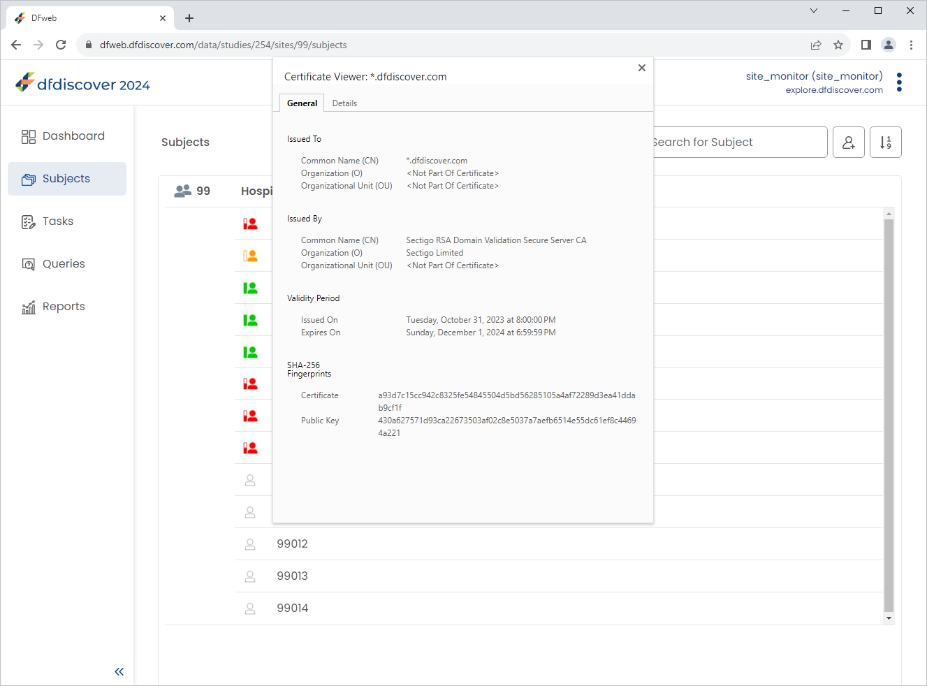Open a new browser tab
Image resolution: width=927 pixels, height=686 pixels.
189,18
